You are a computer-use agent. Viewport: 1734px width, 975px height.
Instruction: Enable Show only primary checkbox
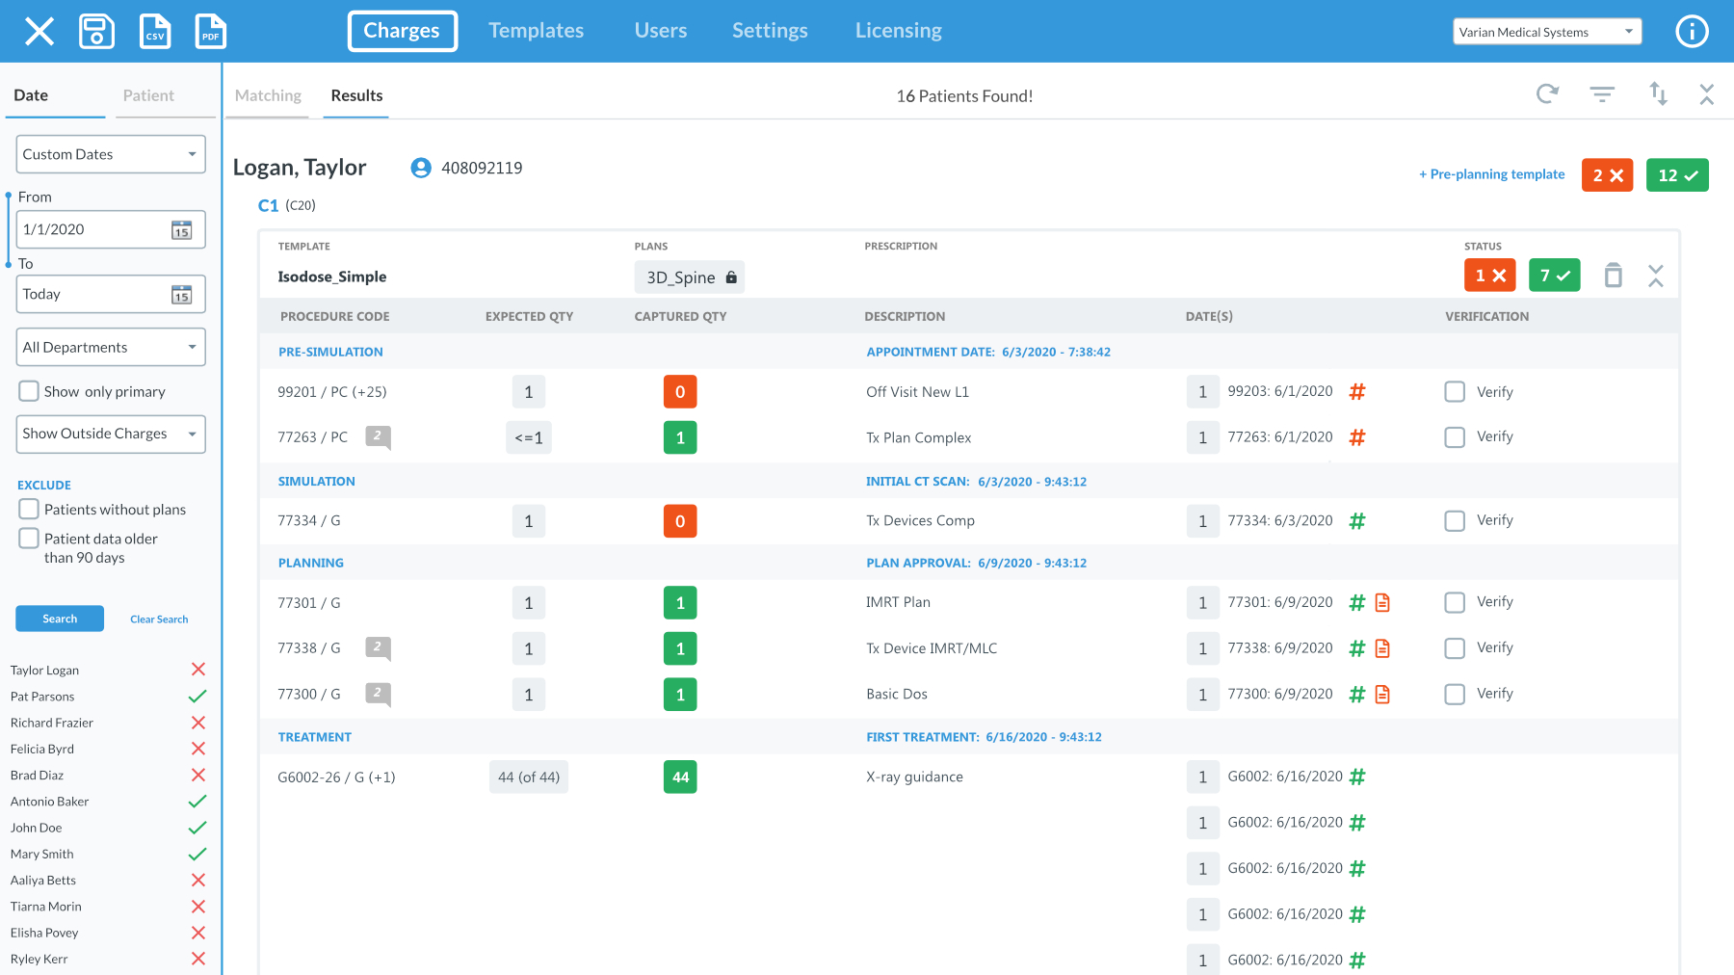click(x=29, y=391)
